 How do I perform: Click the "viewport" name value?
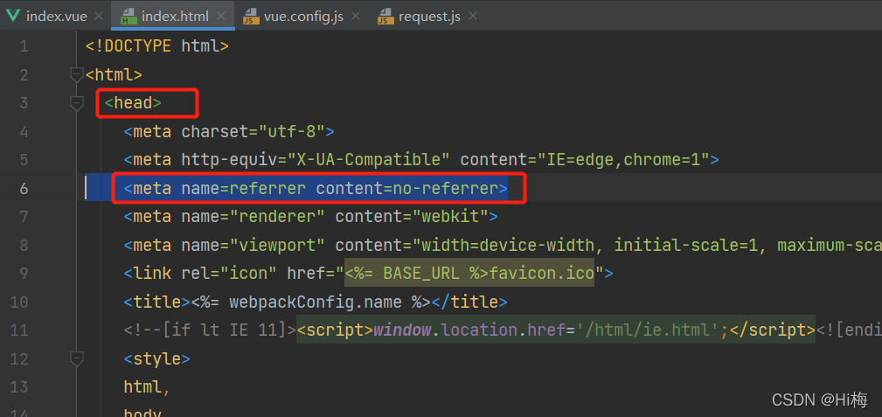(277, 246)
